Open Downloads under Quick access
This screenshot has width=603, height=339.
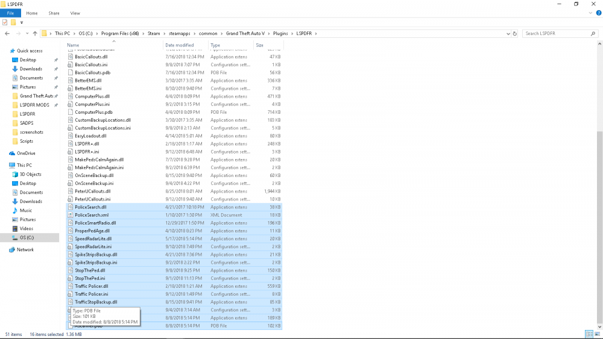[x=31, y=69]
